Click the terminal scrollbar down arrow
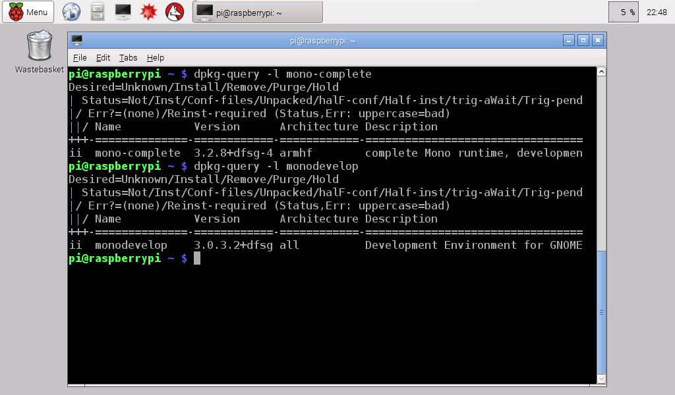The height and width of the screenshot is (395, 675). [x=601, y=379]
